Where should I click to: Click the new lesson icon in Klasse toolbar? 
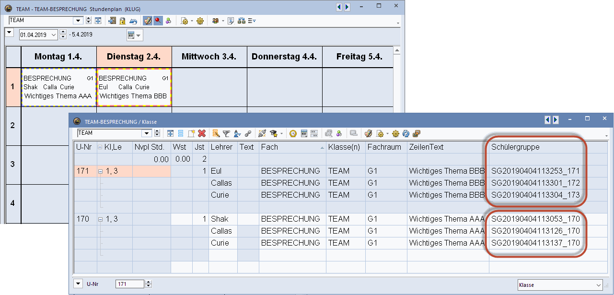pos(191,134)
